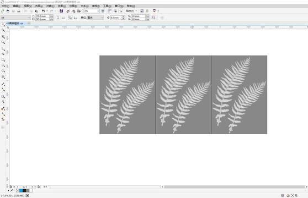The image size is (308, 198).
Task: Go to the next page arrow in navigator
Action: coord(32,187)
